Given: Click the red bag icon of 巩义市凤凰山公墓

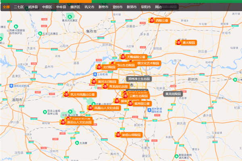Looking at the screenshot, I should [67, 94].
